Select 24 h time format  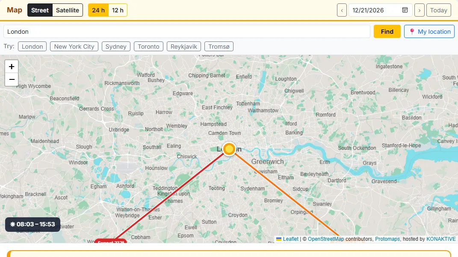(x=98, y=10)
